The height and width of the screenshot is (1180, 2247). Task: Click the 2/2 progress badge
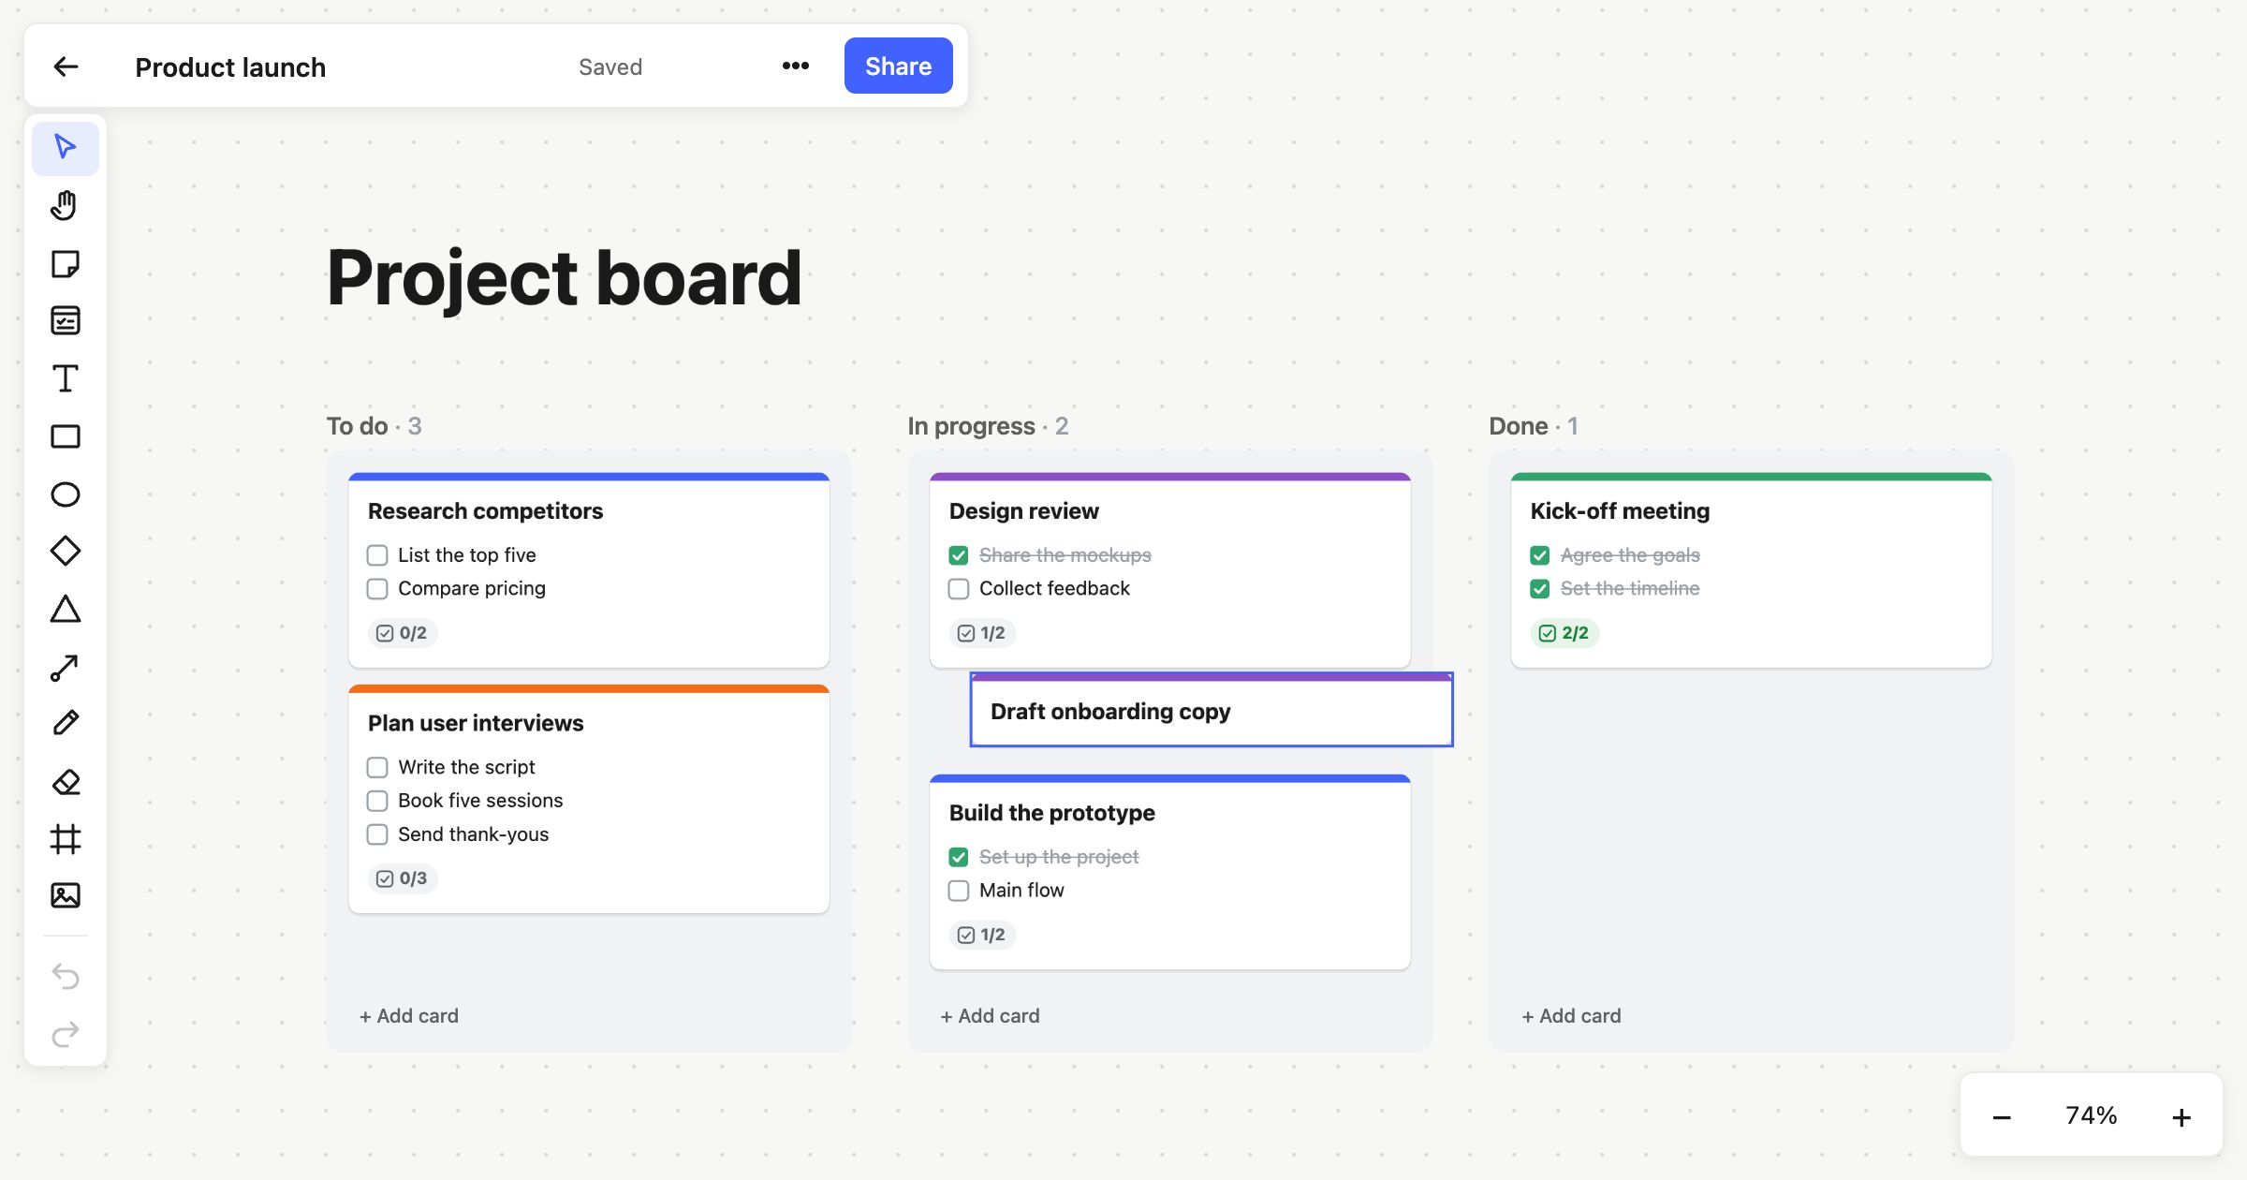[1564, 633]
